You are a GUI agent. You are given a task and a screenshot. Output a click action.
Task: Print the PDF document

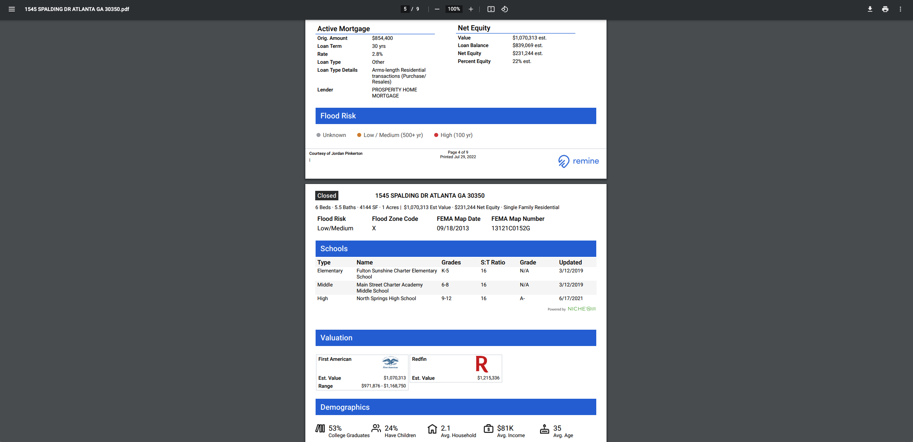point(885,9)
